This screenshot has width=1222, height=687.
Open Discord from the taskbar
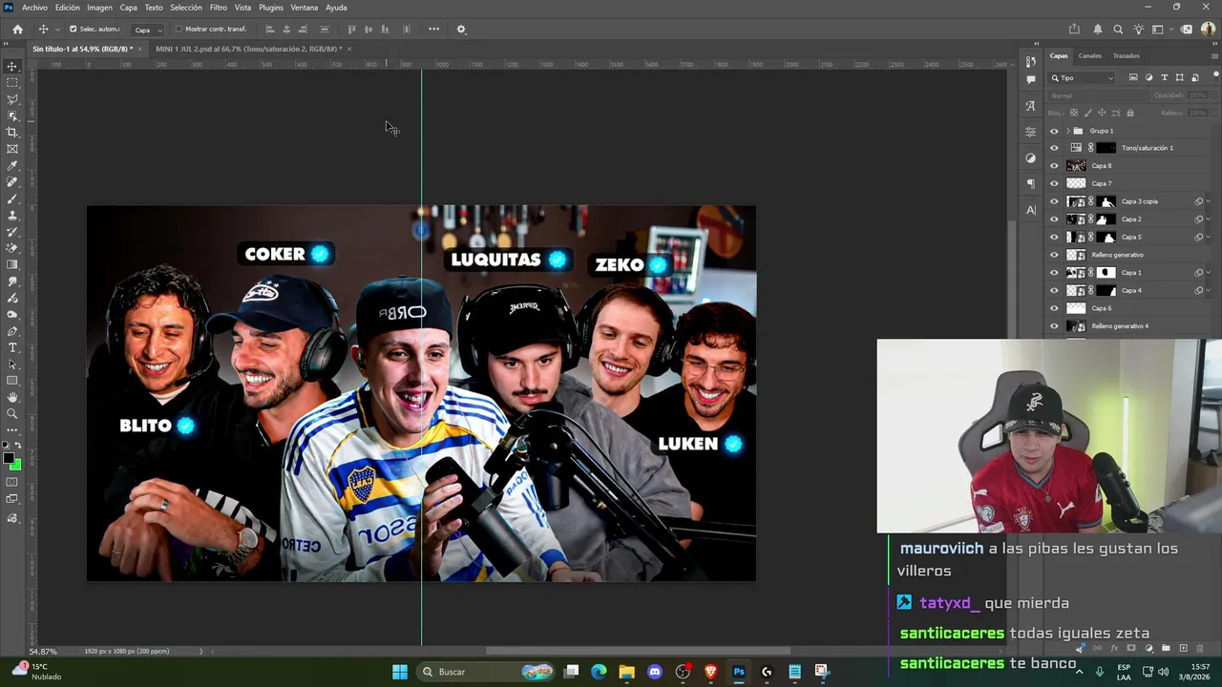654,672
